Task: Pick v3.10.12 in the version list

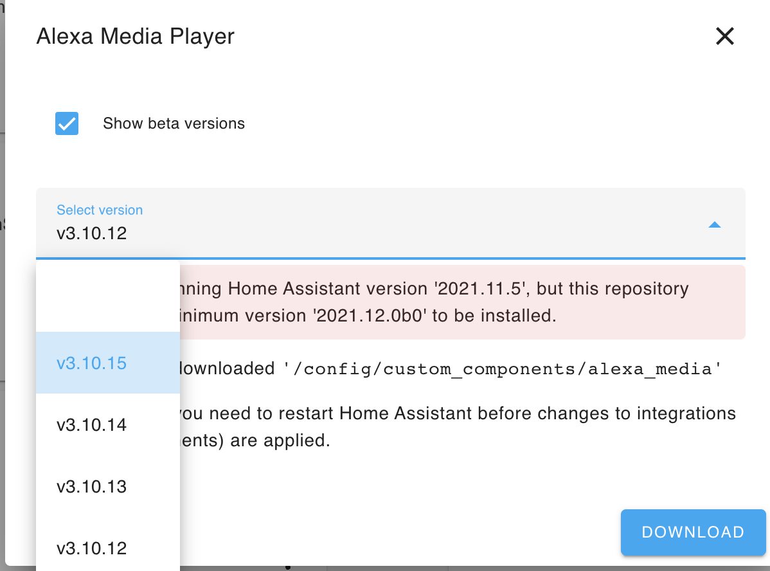Action: pos(92,548)
